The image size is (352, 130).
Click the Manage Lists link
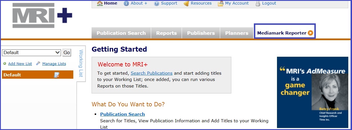pos(54,64)
